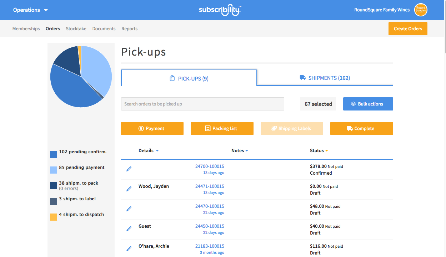Open the RoundSquare account avatar

421,10
